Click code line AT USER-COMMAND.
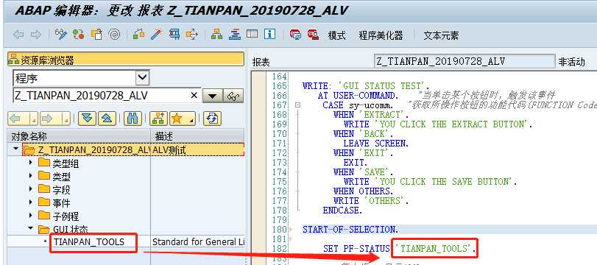The width and height of the screenshot is (597, 265). (358, 95)
